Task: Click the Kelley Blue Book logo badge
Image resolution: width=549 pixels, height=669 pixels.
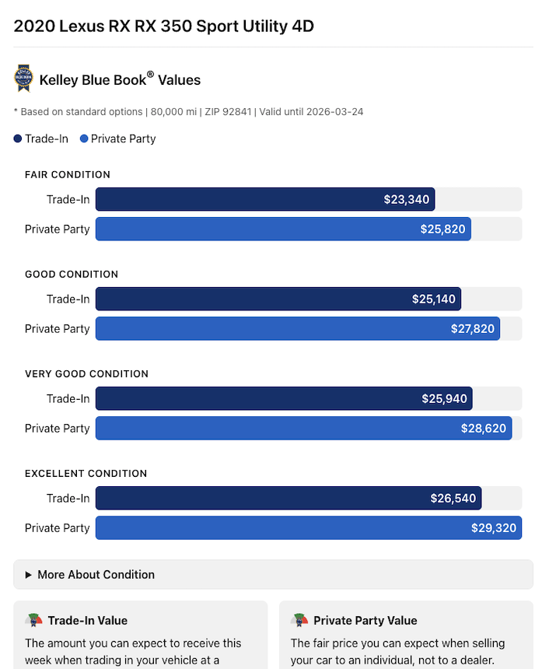Action: click(23, 79)
